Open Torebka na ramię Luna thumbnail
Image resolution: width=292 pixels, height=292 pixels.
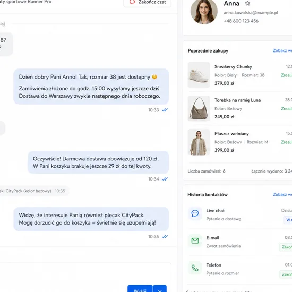199,108
